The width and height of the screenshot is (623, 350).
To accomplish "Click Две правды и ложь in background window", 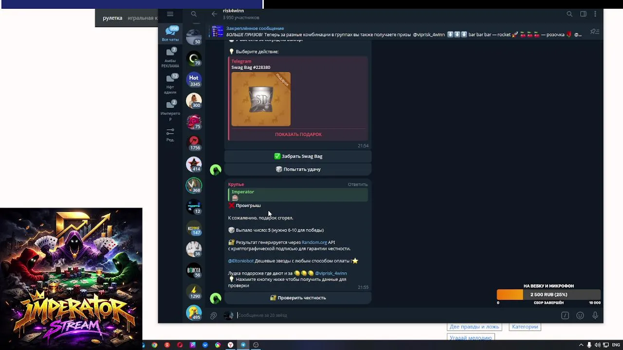I will tap(474, 327).
